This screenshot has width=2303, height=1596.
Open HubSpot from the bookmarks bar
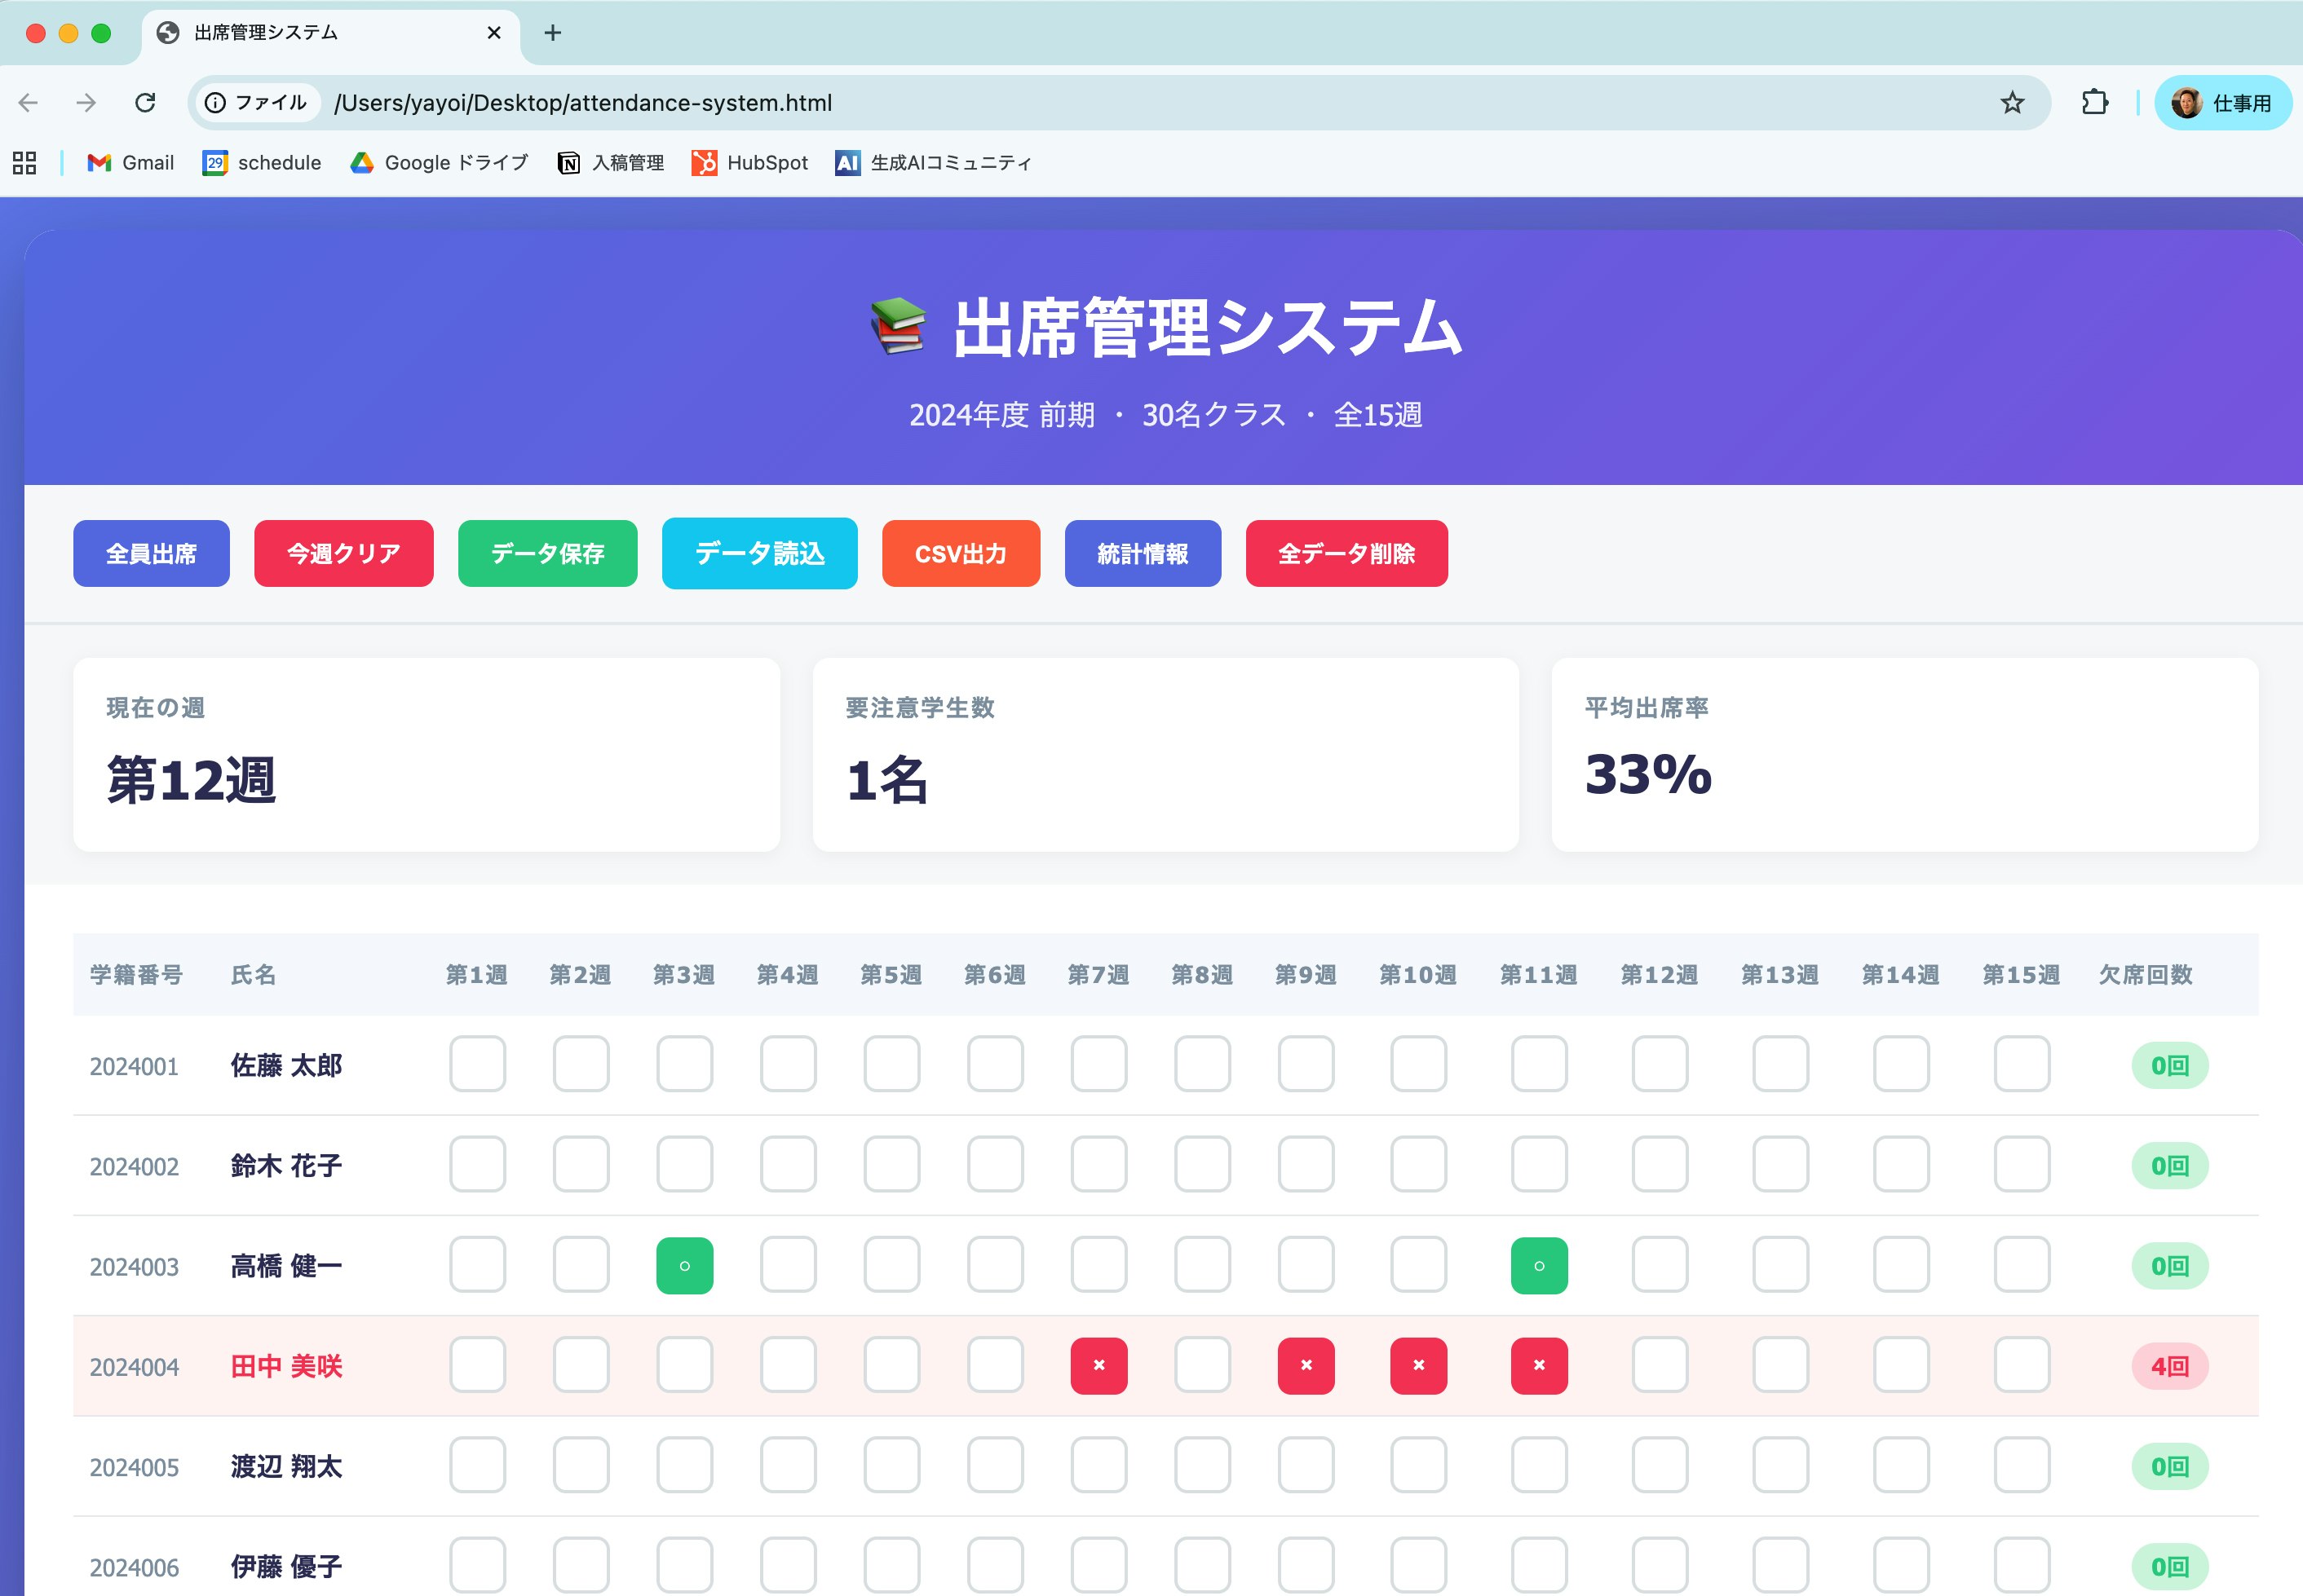pos(749,162)
